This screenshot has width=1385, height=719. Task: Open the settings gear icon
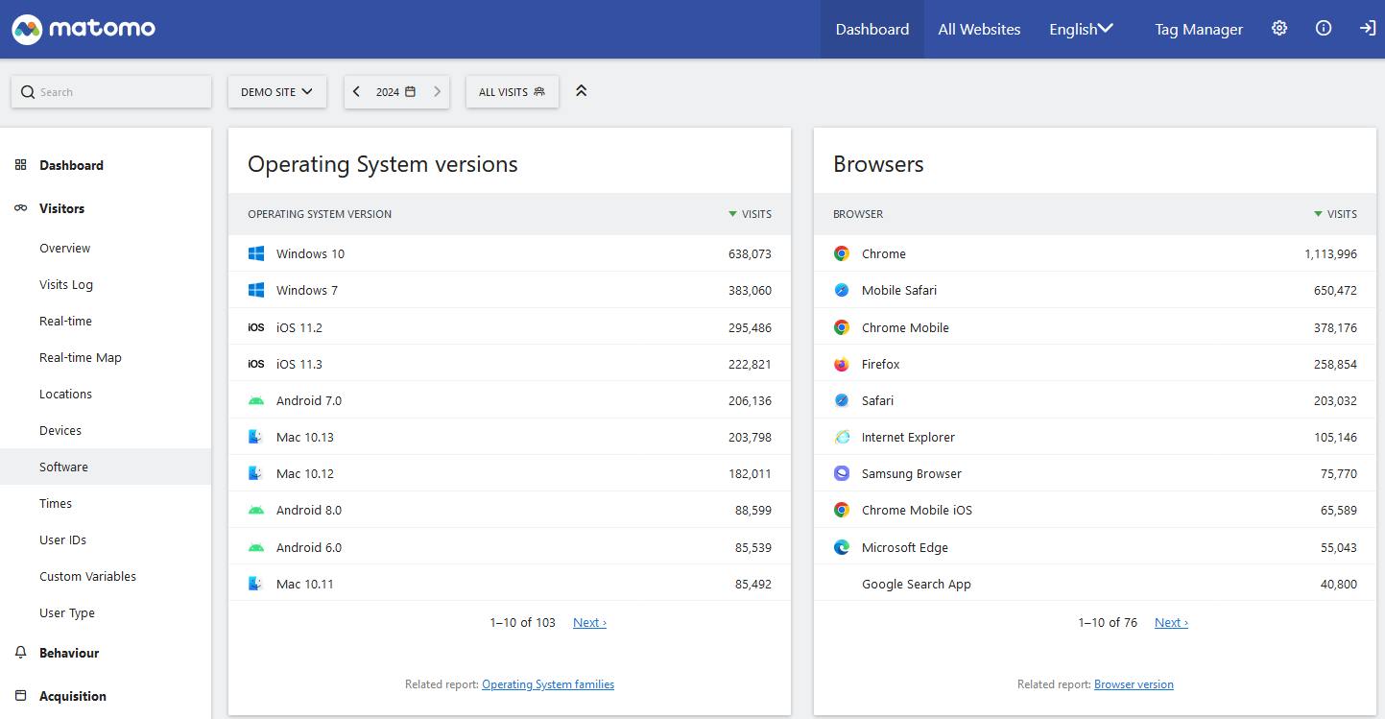point(1278,29)
